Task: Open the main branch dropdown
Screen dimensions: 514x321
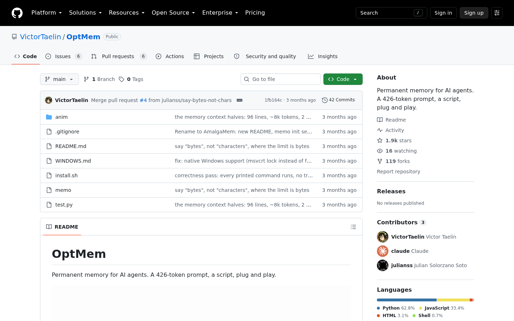Action: (x=59, y=79)
